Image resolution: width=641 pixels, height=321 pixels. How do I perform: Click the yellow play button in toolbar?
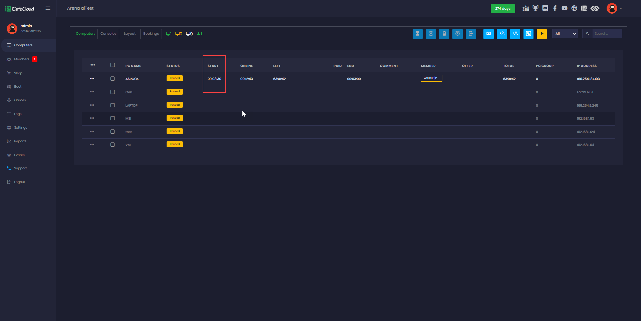(x=542, y=34)
